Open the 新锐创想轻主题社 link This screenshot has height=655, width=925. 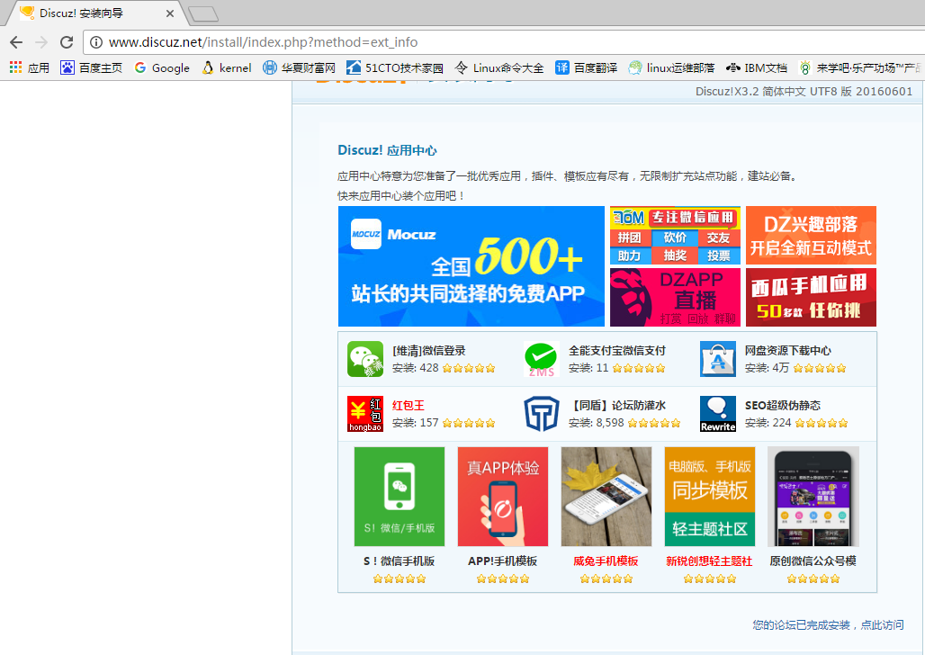pos(710,561)
